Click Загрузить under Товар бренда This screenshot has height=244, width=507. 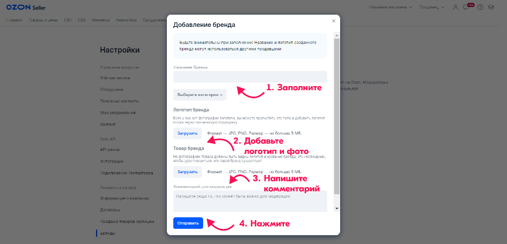187,172
